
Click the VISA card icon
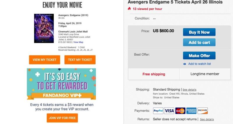(169, 111)
